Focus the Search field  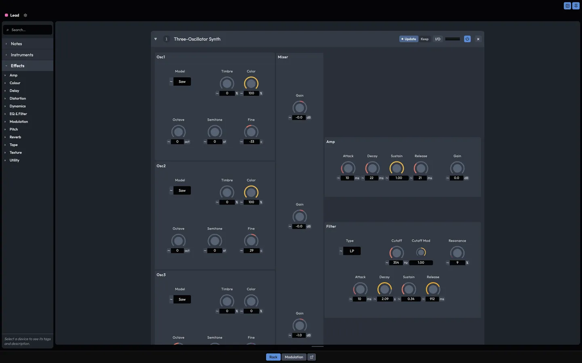click(x=27, y=30)
